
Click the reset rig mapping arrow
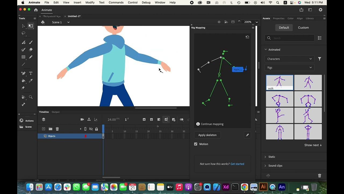tap(247, 37)
